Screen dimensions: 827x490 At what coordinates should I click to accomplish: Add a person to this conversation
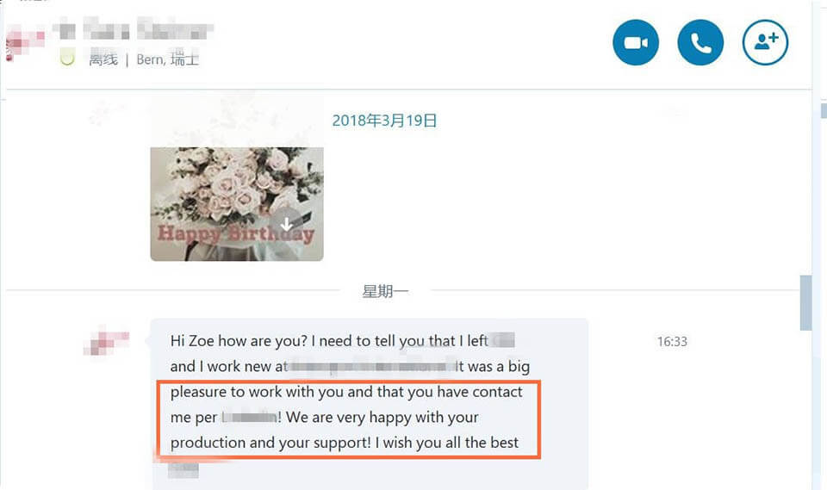coord(765,43)
